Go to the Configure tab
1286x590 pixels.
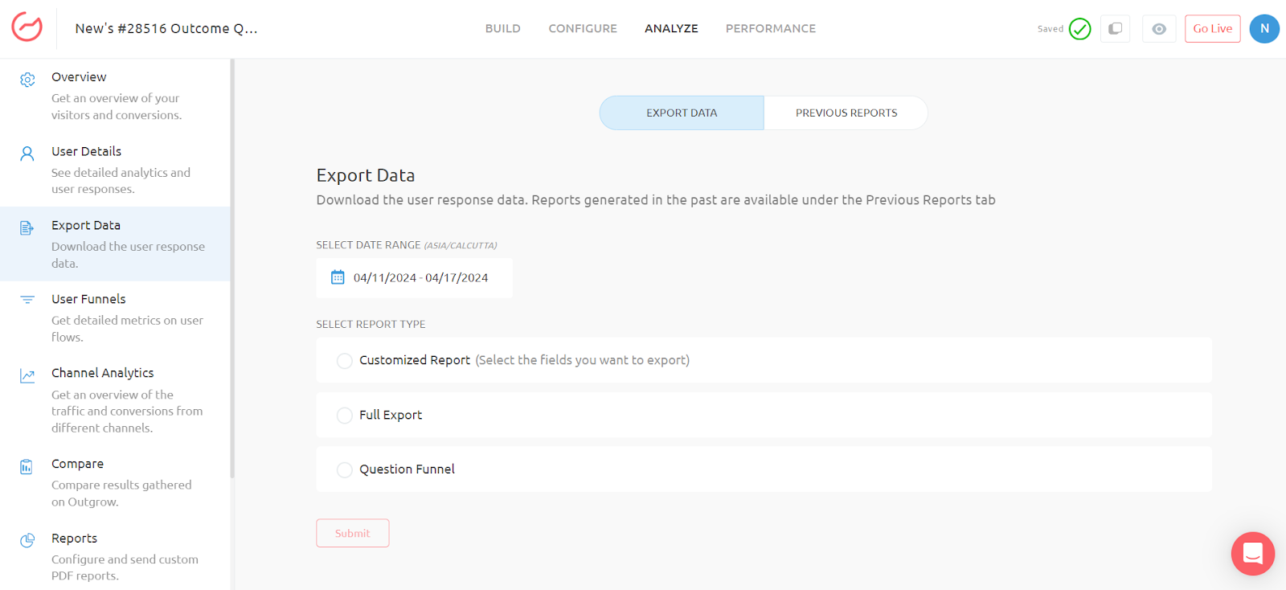tap(583, 29)
